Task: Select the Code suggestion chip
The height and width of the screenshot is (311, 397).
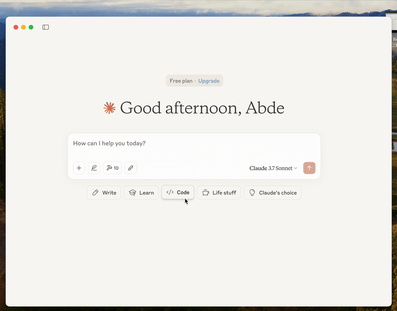Action: [x=178, y=192]
